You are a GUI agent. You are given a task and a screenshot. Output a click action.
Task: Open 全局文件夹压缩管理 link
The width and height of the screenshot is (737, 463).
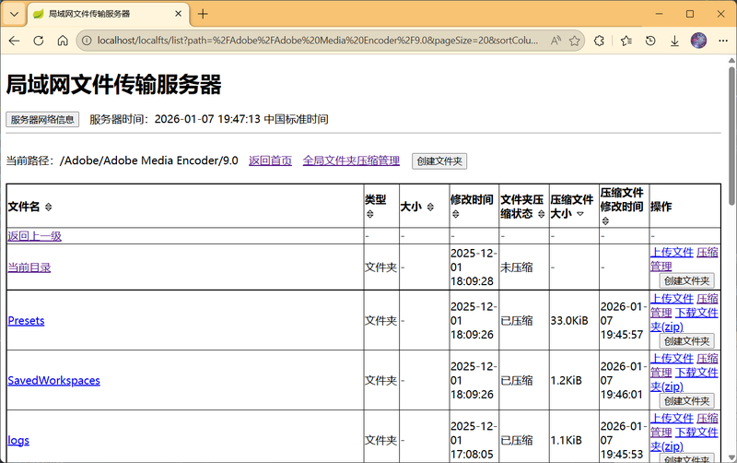click(x=351, y=160)
